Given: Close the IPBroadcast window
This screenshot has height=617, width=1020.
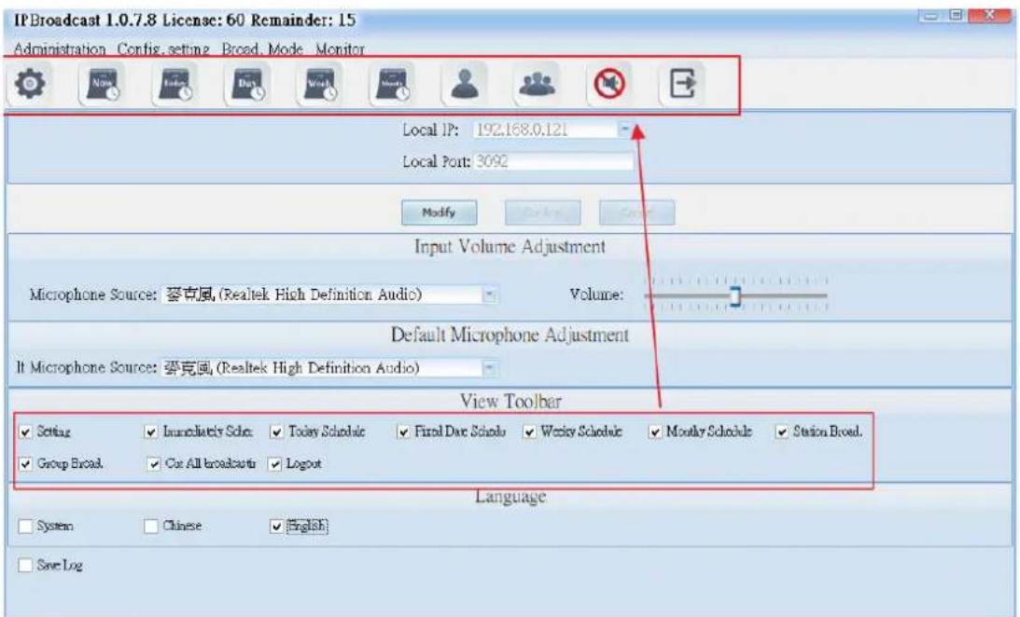Looking at the screenshot, I should pyautogui.click(x=989, y=15).
